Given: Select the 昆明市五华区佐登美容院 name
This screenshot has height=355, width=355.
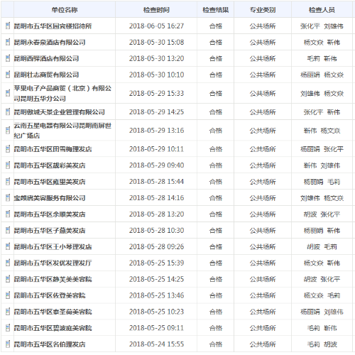Looking at the screenshot, I should 50,295.
